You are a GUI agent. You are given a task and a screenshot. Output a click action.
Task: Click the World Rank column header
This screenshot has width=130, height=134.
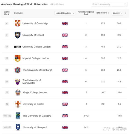7,13
